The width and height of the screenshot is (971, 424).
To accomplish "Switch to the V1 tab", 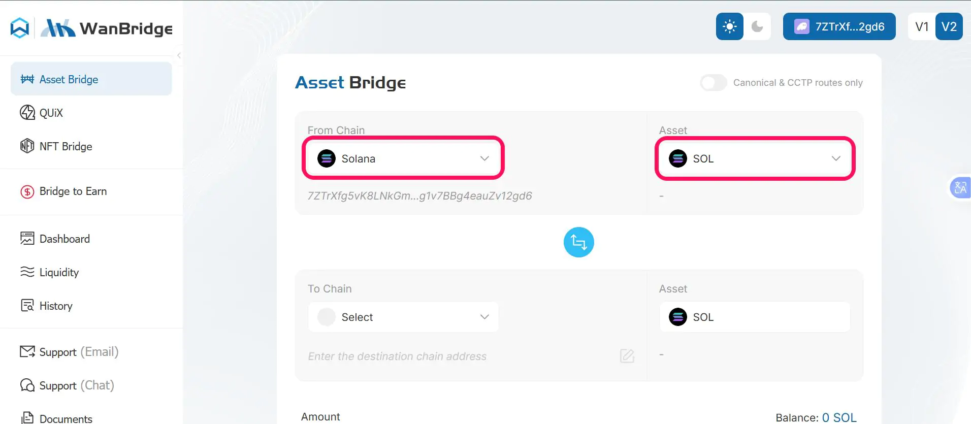I will tap(921, 26).
